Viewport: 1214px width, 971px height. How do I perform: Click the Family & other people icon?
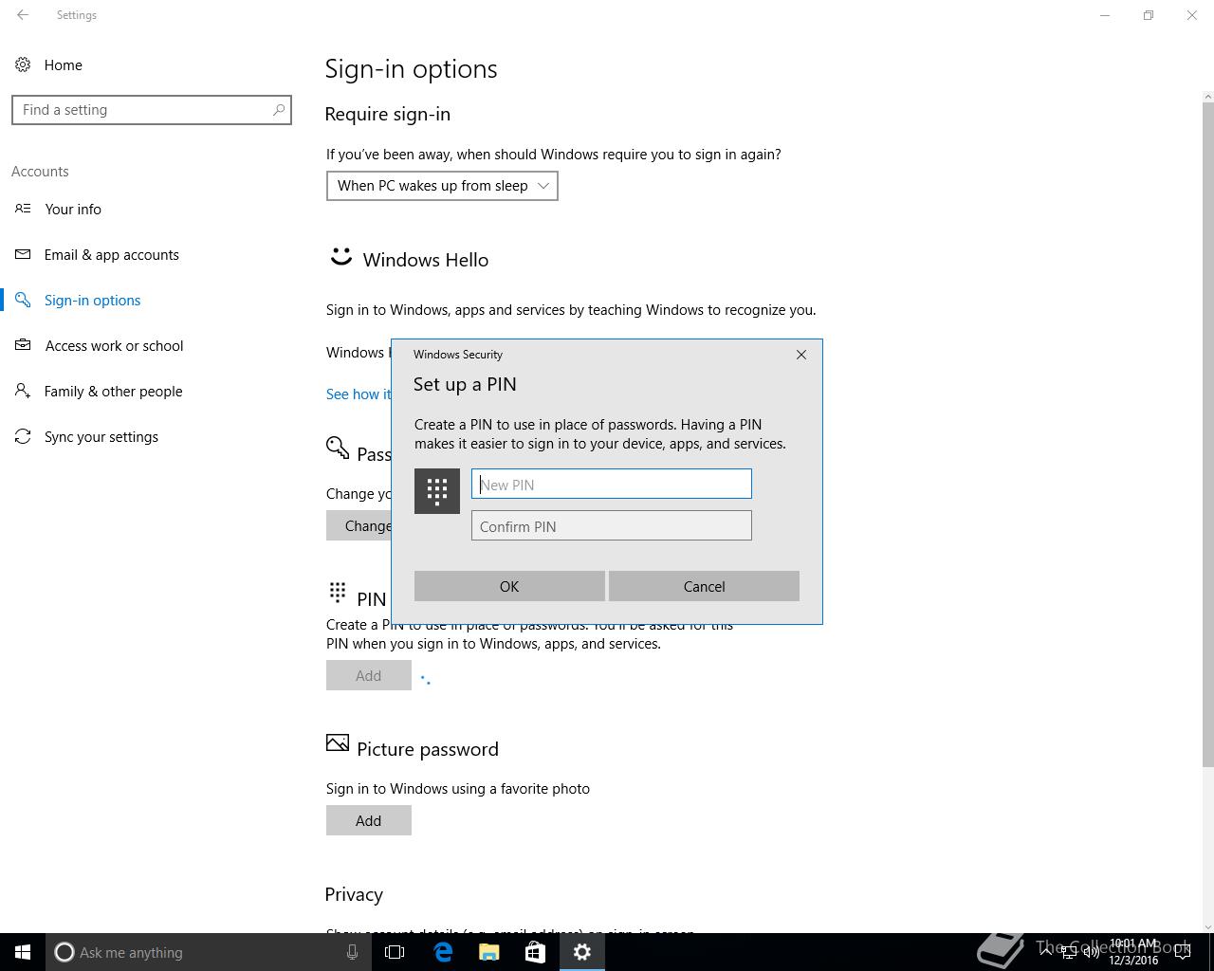click(x=23, y=391)
